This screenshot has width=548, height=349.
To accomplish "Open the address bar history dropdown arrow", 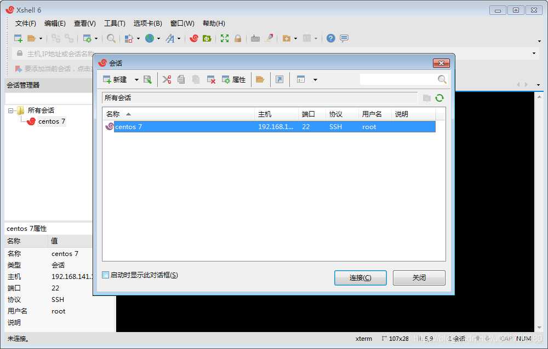I will tap(534, 54).
